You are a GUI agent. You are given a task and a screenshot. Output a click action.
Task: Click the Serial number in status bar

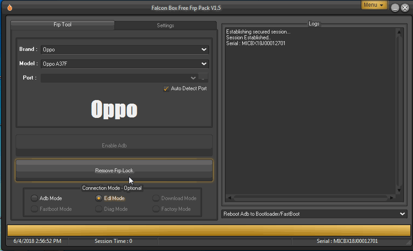[347, 241]
